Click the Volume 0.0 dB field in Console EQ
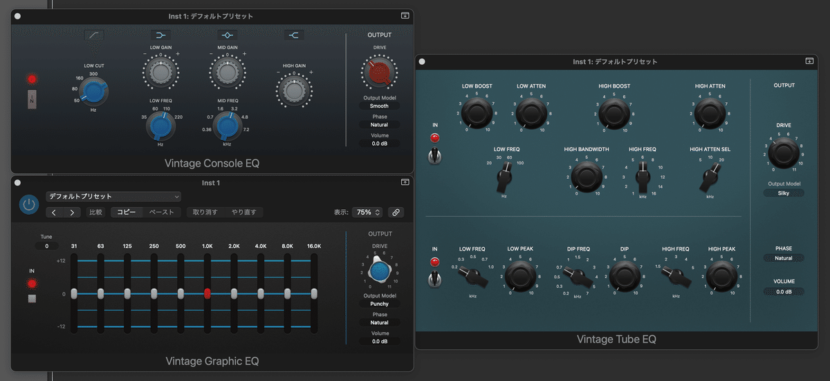This screenshot has width=830, height=381. click(379, 144)
